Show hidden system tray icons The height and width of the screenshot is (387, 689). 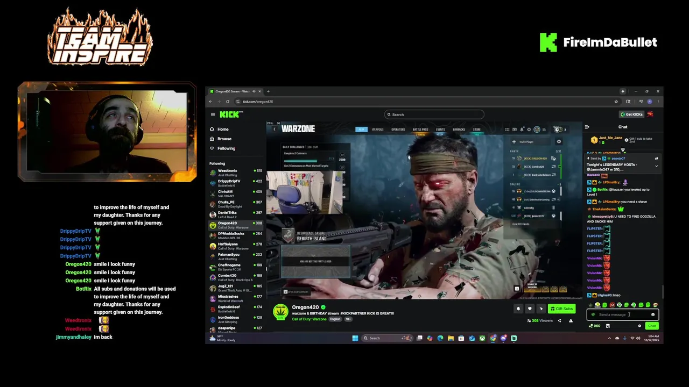coord(609,339)
